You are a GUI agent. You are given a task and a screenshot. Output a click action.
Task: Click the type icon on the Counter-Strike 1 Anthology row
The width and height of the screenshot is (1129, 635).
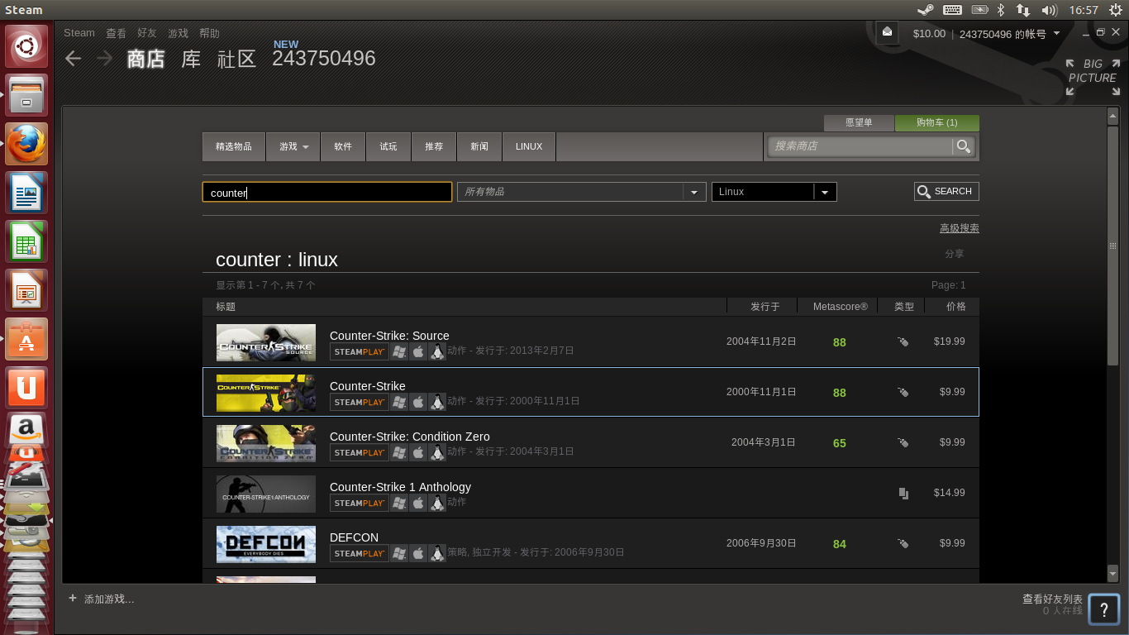(x=903, y=494)
